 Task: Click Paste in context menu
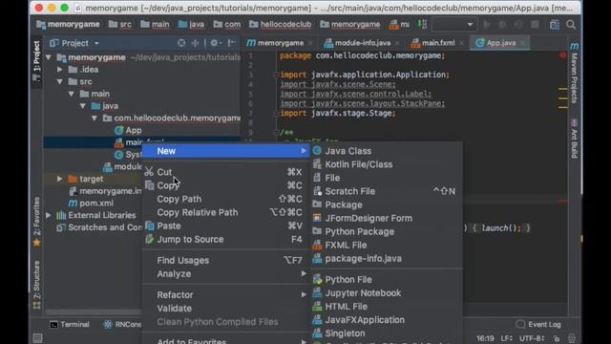[x=225, y=226]
